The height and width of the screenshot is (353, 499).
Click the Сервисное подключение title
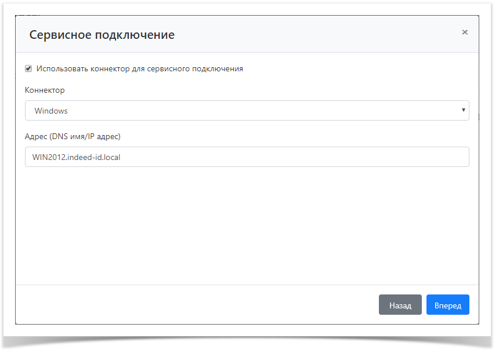[102, 35]
